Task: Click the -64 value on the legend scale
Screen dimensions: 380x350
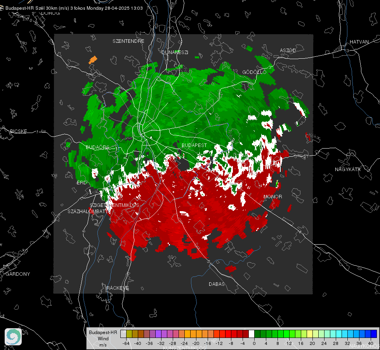Action: pos(126,343)
